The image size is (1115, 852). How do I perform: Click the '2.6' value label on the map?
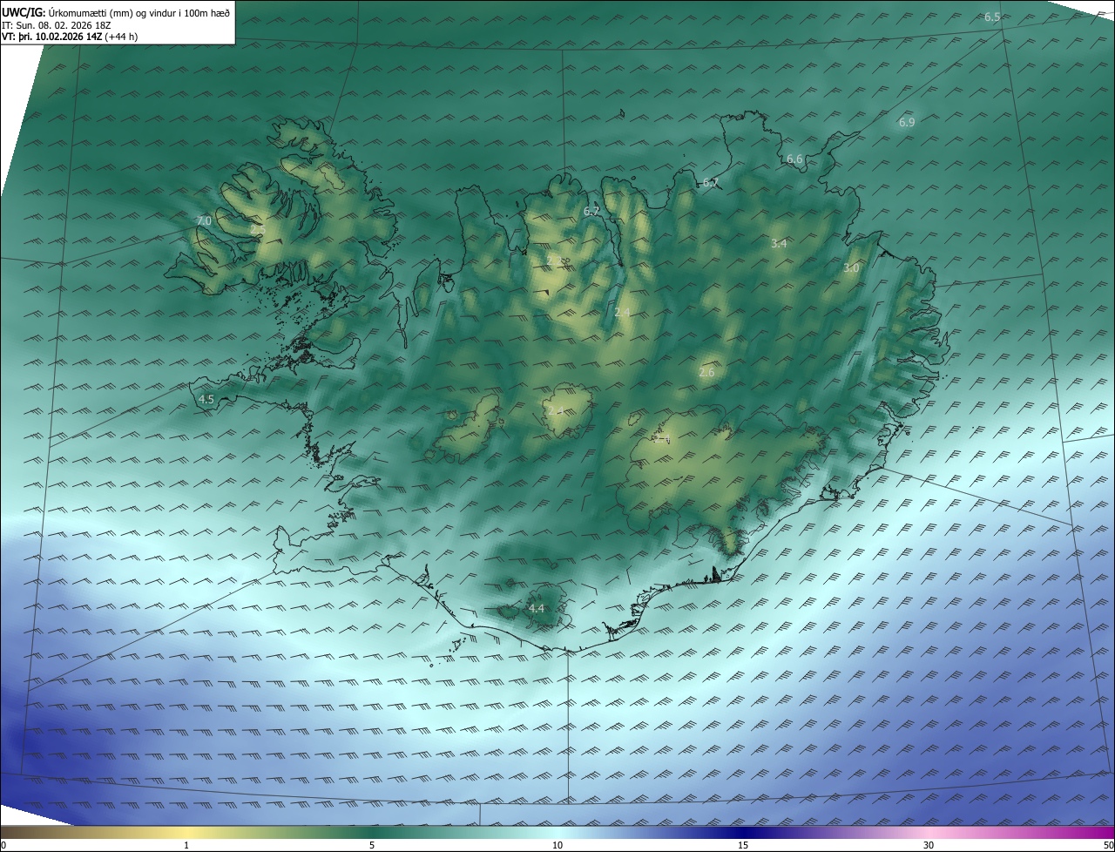point(706,372)
